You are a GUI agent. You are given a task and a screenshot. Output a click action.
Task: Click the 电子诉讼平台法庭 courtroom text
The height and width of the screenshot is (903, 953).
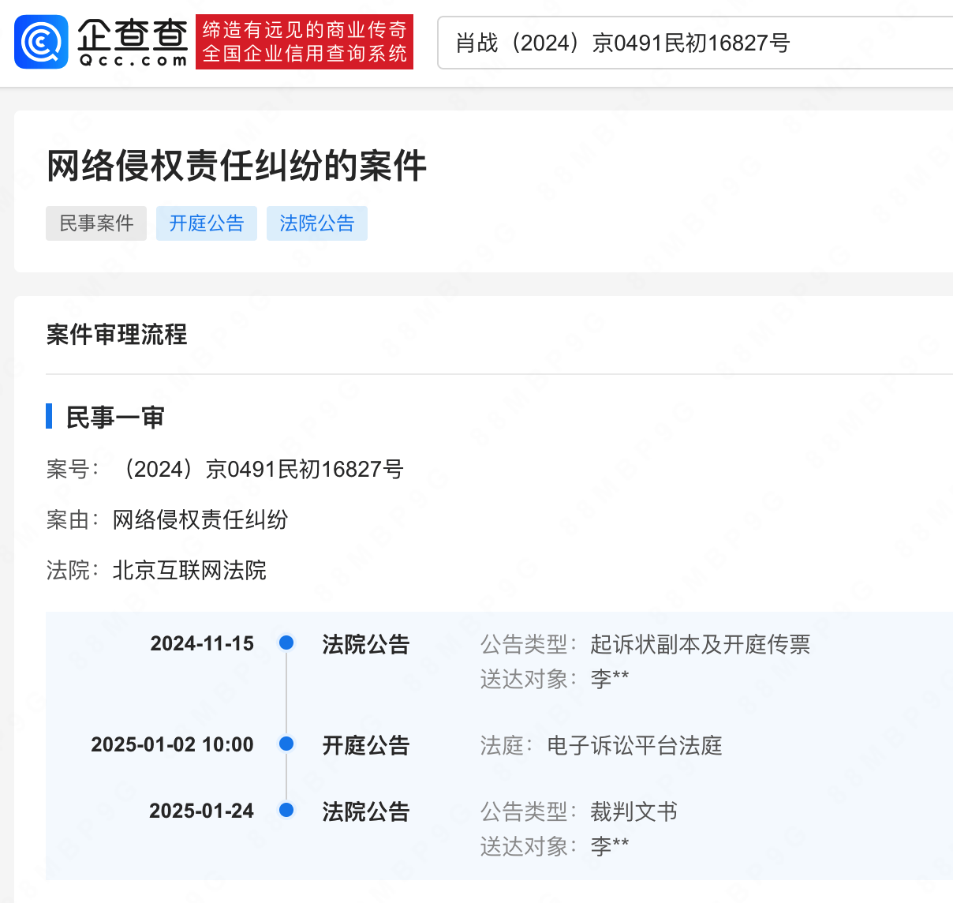[634, 745]
